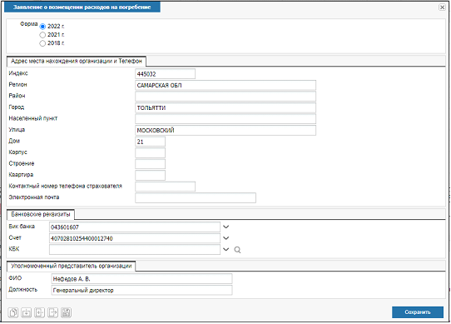The height and width of the screenshot is (324, 451).
Task: Open the Уполномоченный представитель организации tab
Action: coord(72,266)
